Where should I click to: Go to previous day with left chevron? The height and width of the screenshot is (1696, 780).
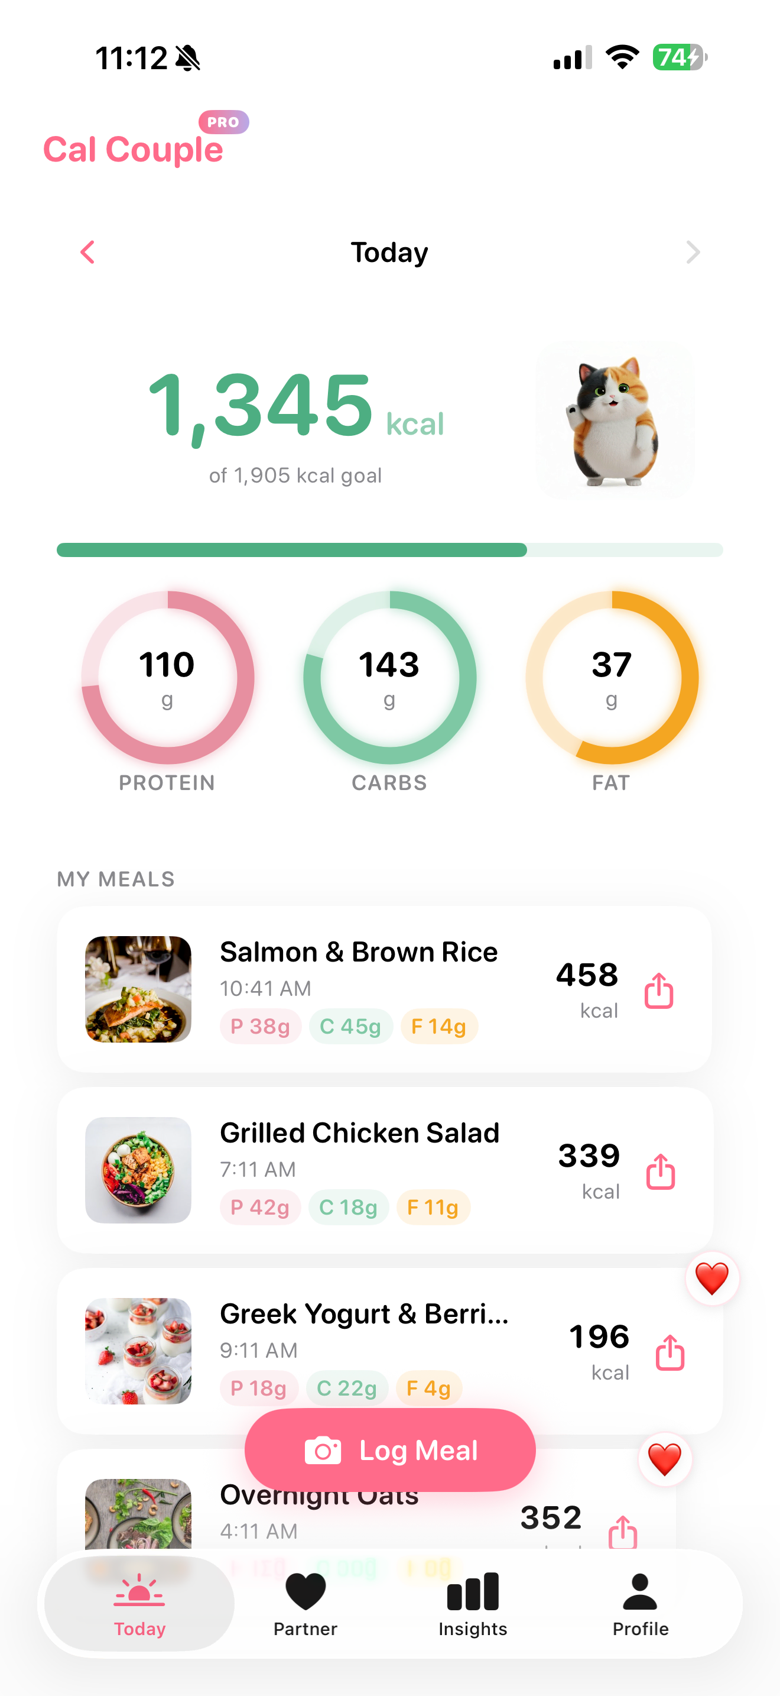click(87, 252)
